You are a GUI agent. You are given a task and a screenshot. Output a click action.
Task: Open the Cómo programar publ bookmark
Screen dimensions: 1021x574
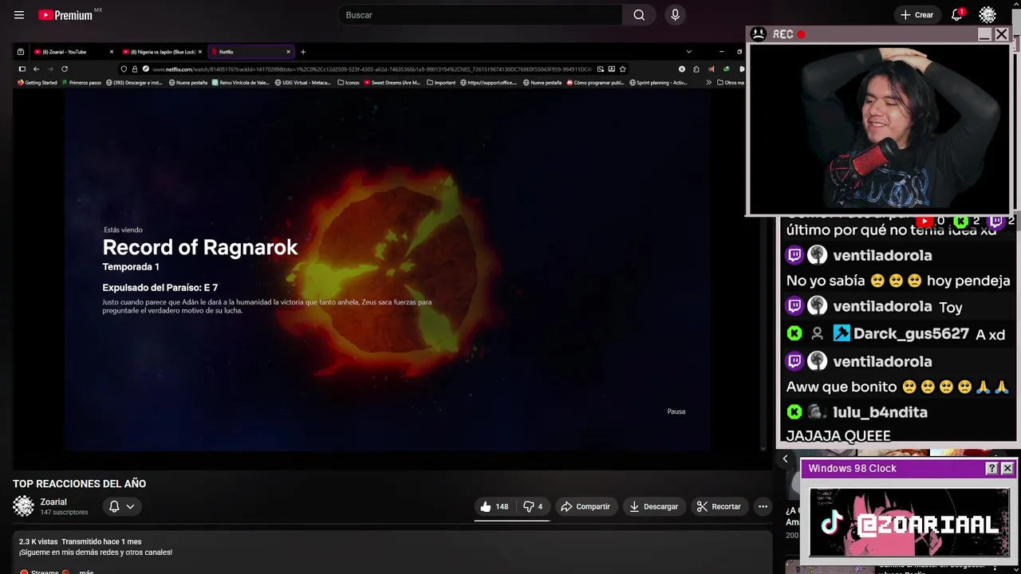click(595, 82)
